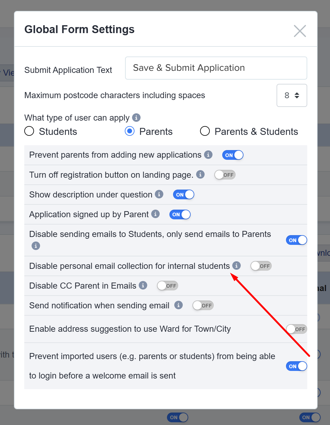
Task: Select the Students radio button
Action: (x=29, y=131)
